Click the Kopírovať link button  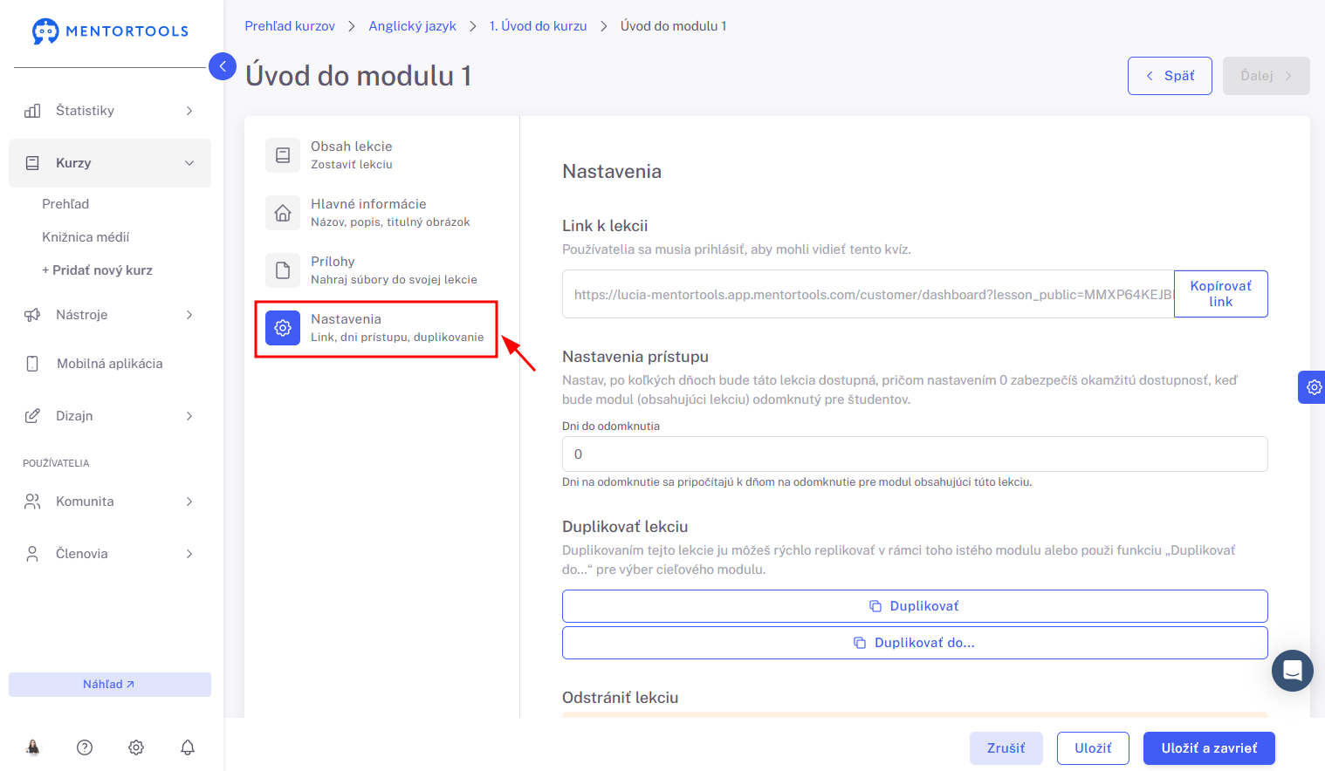1220,294
